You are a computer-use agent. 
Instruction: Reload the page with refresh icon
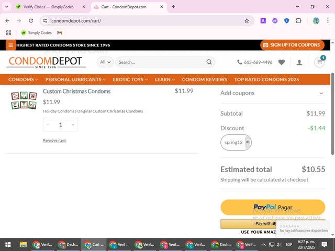point(31,21)
